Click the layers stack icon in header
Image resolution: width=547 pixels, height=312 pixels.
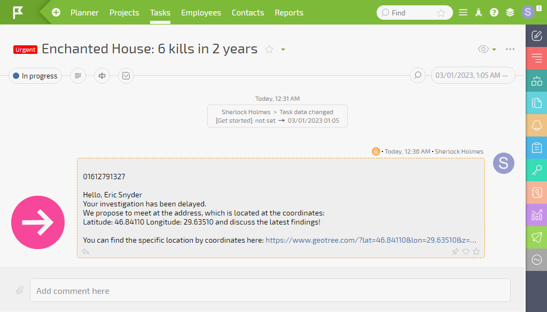click(x=510, y=13)
